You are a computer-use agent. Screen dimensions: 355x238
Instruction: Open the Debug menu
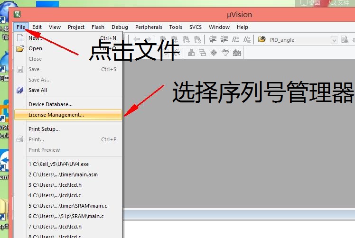120,27
